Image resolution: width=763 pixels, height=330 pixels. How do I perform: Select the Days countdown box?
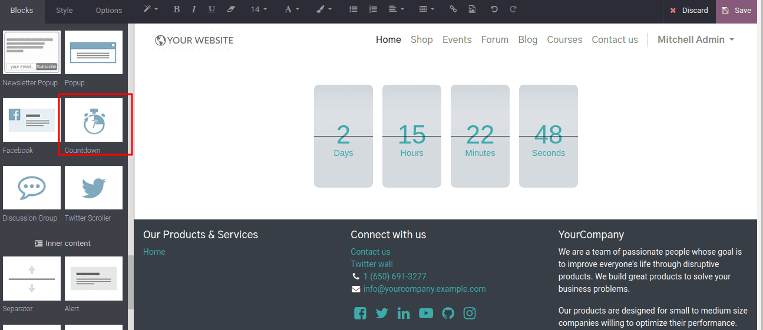(x=343, y=136)
